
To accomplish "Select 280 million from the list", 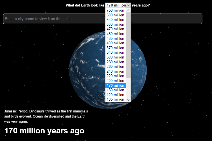I will 116,62.
